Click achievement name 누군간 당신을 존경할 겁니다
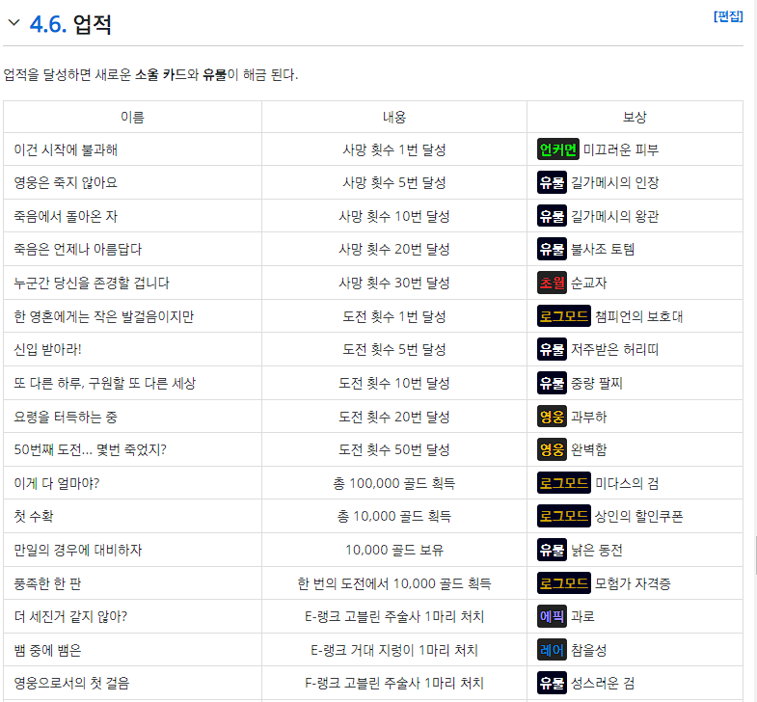 pos(92,283)
